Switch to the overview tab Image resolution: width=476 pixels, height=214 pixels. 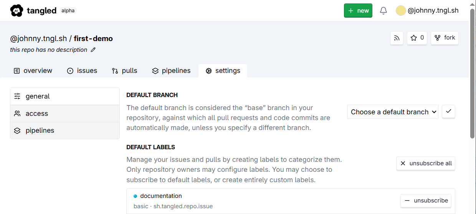[33, 71]
